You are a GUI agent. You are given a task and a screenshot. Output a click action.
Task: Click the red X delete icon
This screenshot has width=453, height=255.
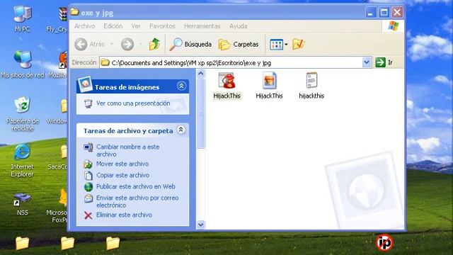(x=88, y=215)
